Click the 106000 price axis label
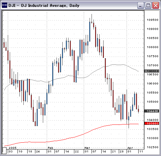 point(153,84)
